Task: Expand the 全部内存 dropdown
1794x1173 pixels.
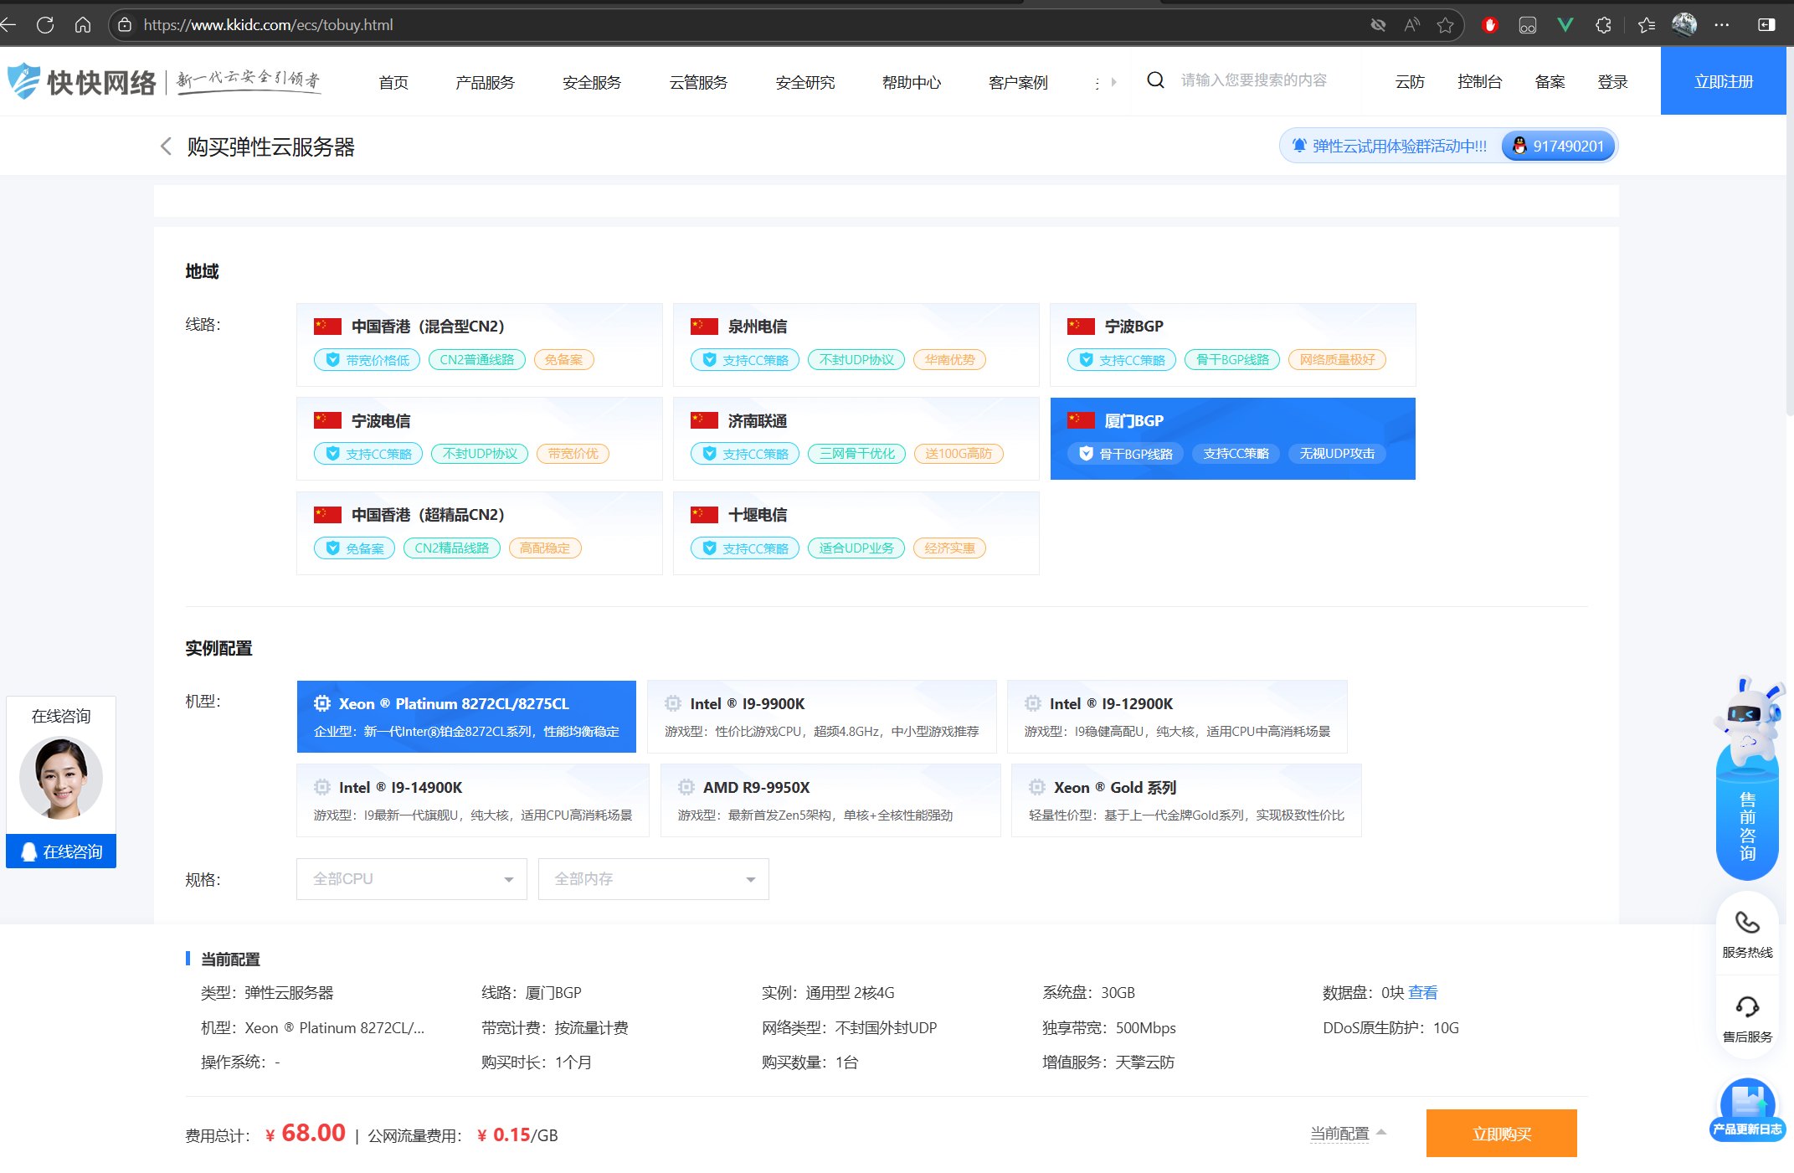Action: click(653, 879)
